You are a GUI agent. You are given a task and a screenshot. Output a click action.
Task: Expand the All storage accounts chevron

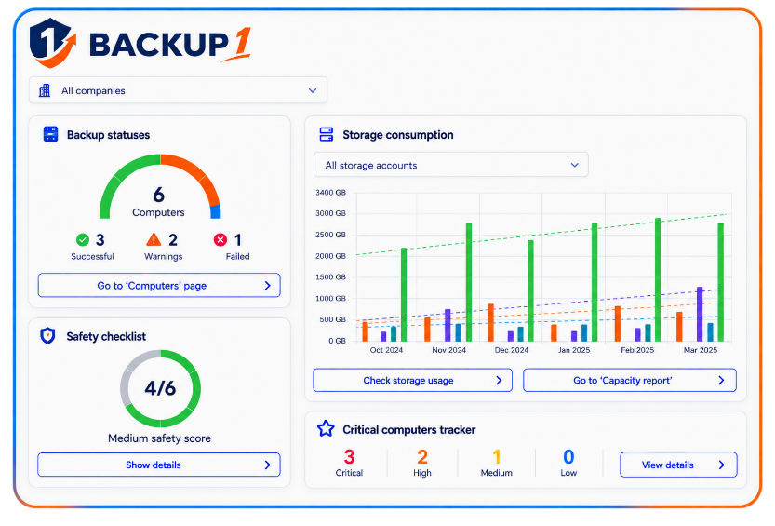[x=574, y=165]
